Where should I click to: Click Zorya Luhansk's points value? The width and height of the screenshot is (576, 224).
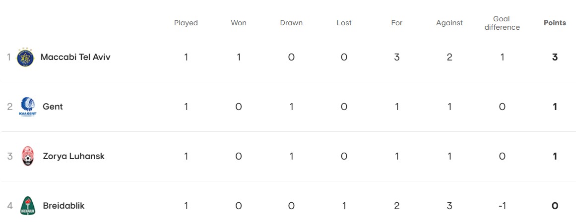click(x=555, y=156)
